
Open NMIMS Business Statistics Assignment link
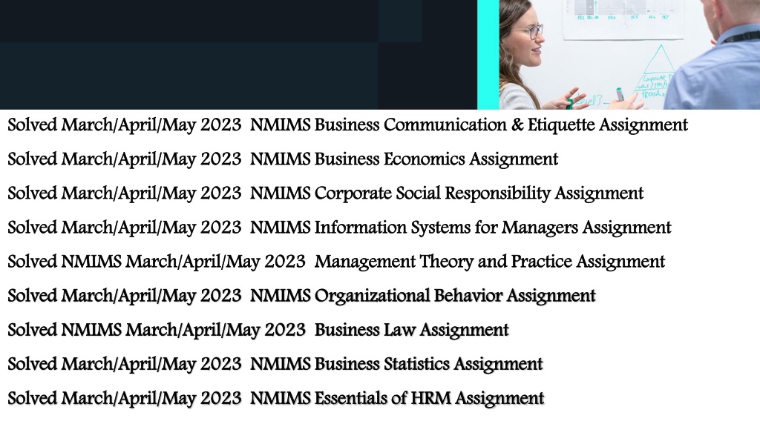[x=275, y=365]
